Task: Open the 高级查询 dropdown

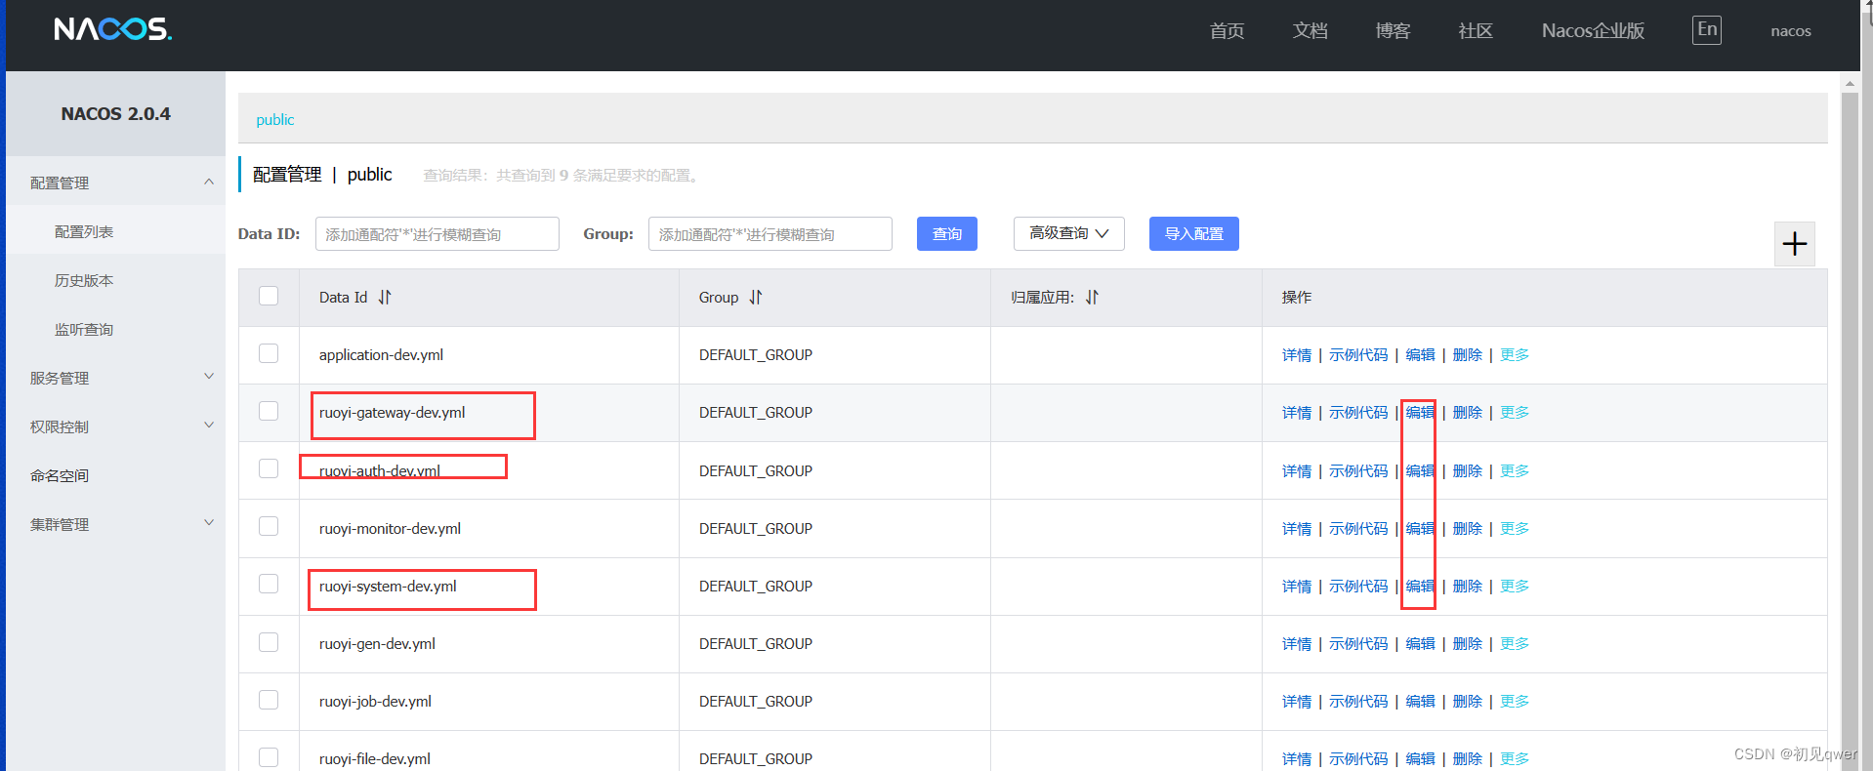Action: click(x=1068, y=233)
